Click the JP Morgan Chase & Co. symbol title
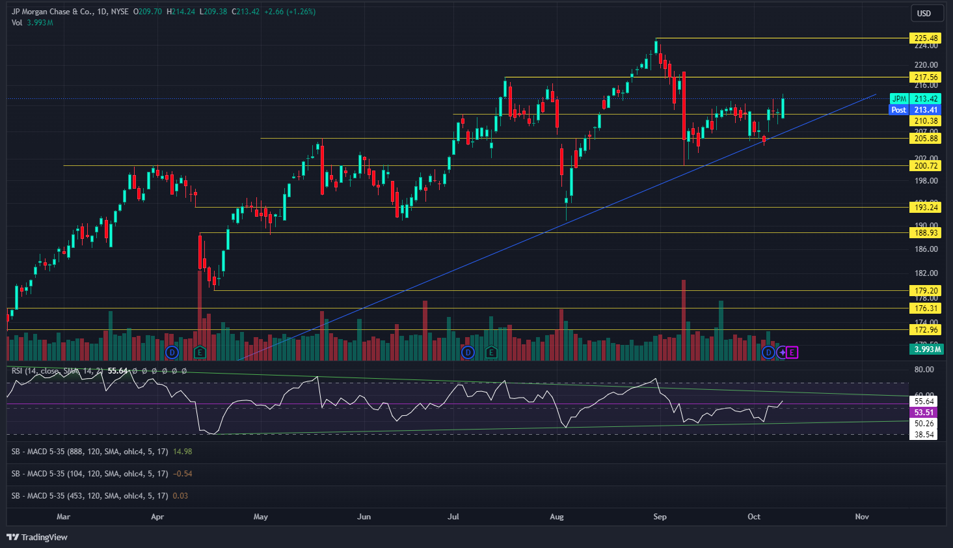 click(x=53, y=12)
